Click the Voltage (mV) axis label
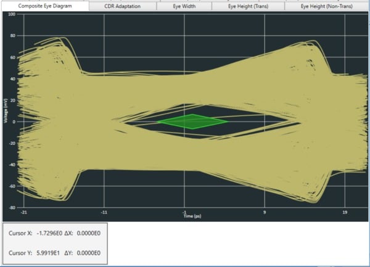Viewport: 370px width, 267px height. (x=6, y=110)
